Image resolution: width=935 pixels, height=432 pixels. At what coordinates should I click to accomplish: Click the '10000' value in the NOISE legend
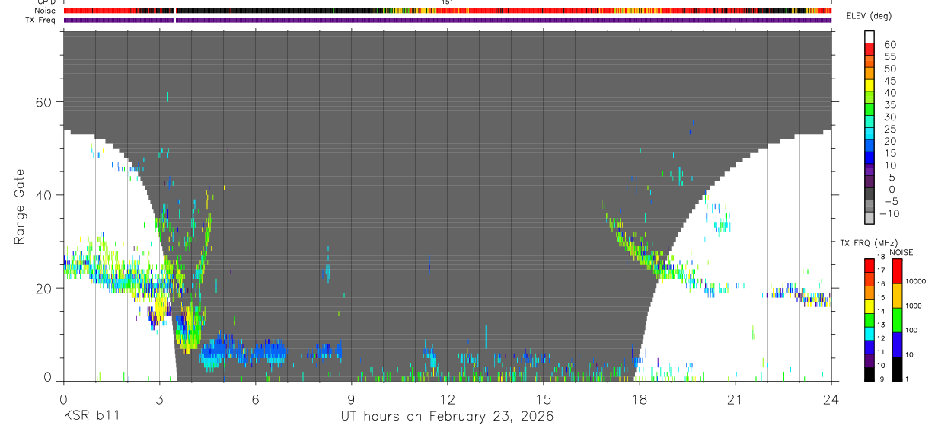[x=915, y=281]
